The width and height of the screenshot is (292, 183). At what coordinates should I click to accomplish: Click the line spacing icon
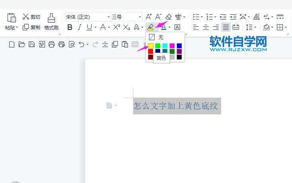click(249, 28)
